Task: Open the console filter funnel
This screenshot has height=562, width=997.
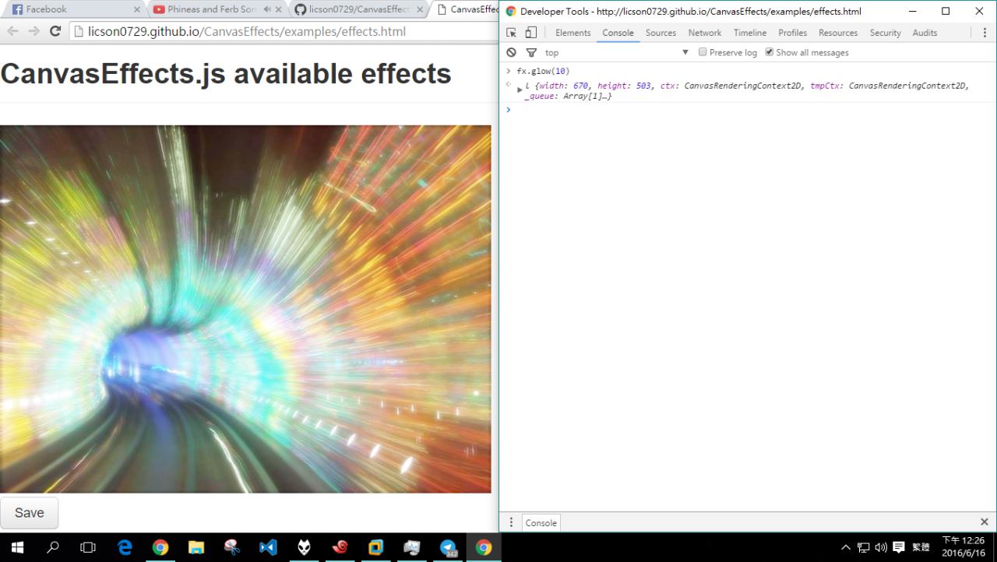Action: 531,52
